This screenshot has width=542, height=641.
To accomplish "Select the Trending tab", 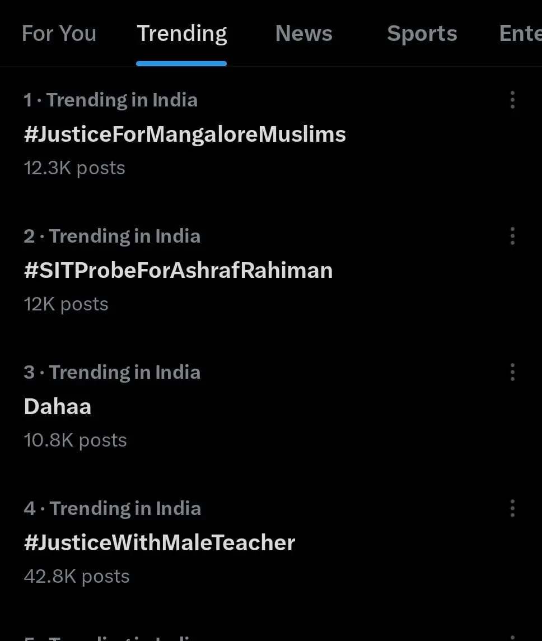I will [x=182, y=34].
